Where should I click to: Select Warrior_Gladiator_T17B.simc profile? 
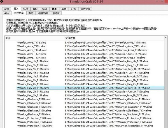tap(34, 99)
